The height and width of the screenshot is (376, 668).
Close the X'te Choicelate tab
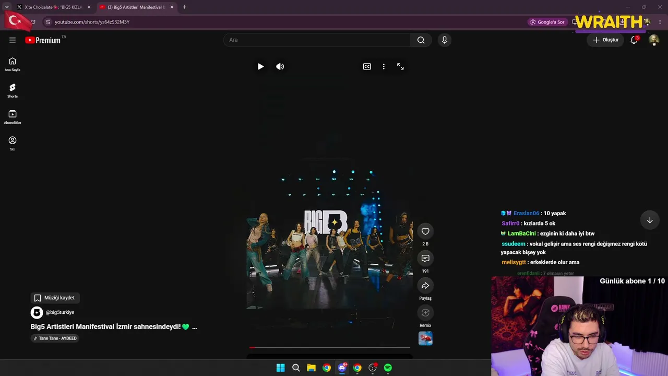pyautogui.click(x=89, y=7)
